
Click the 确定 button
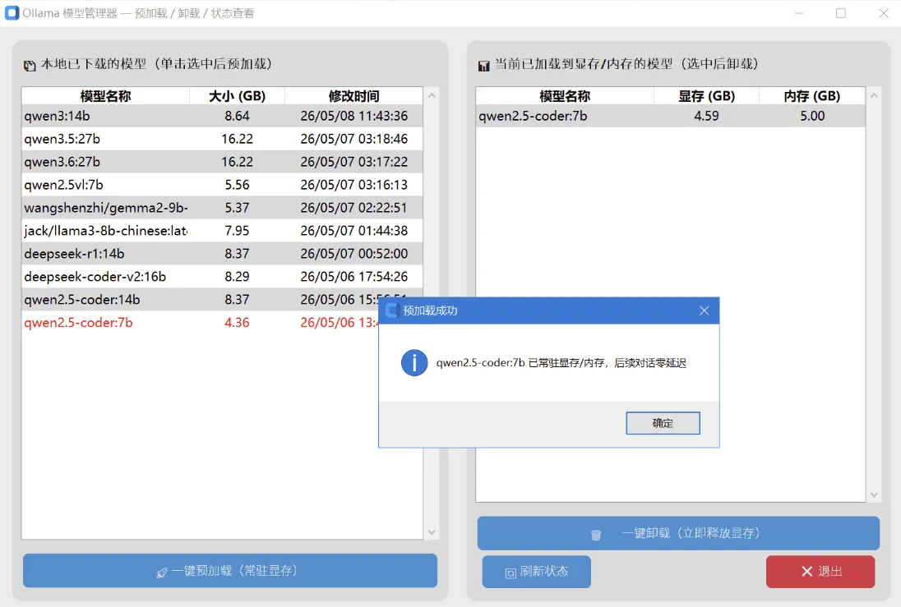click(x=663, y=423)
